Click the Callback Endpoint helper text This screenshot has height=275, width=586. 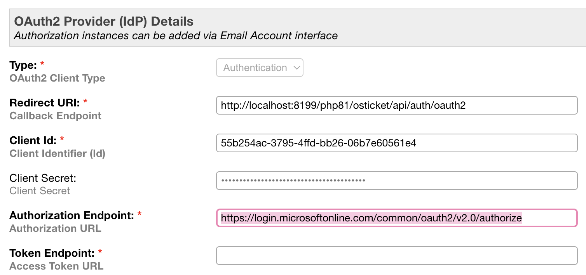point(55,115)
